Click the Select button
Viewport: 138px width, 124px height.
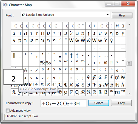coord(99,103)
